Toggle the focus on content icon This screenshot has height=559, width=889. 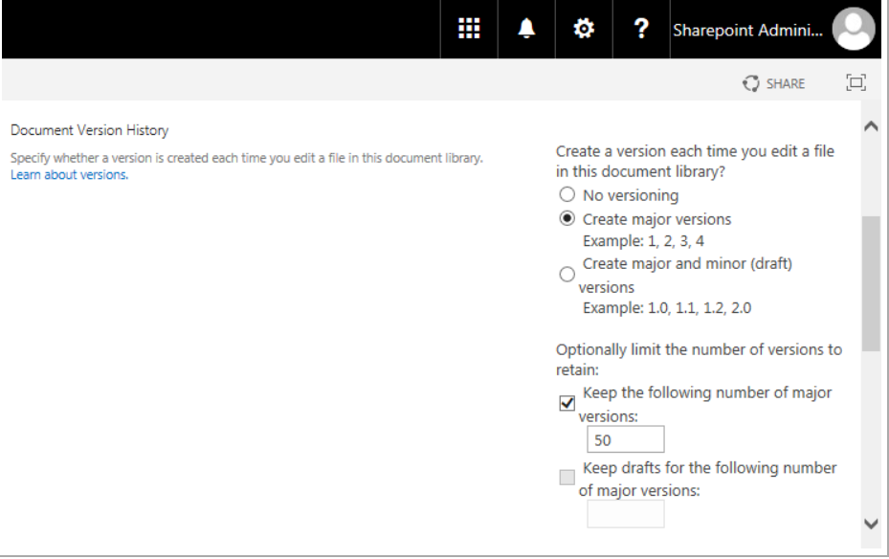click(x=856, y=83)
